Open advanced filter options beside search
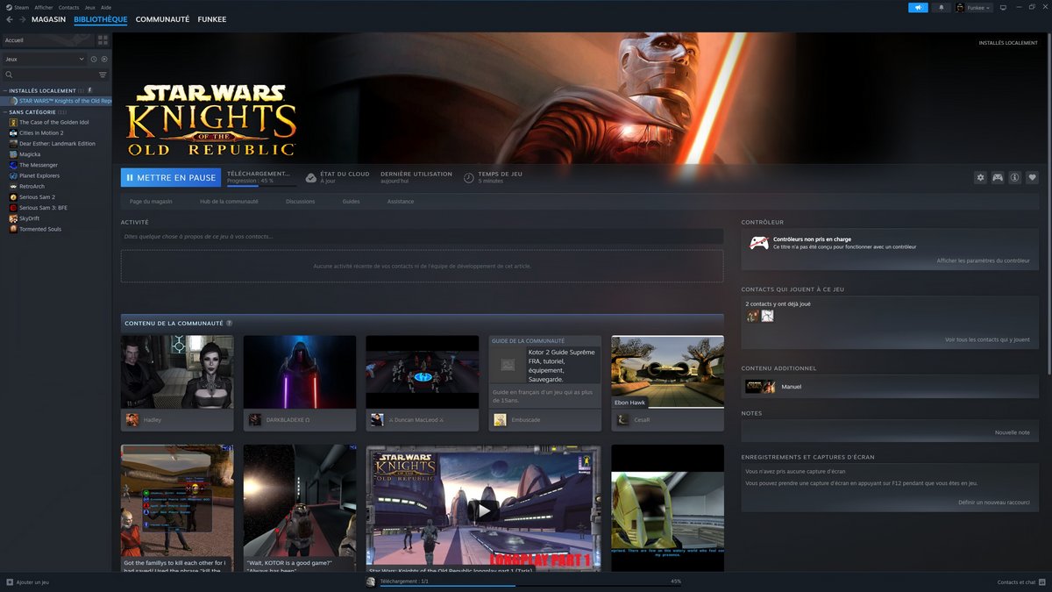 click(x=103, y=75)
